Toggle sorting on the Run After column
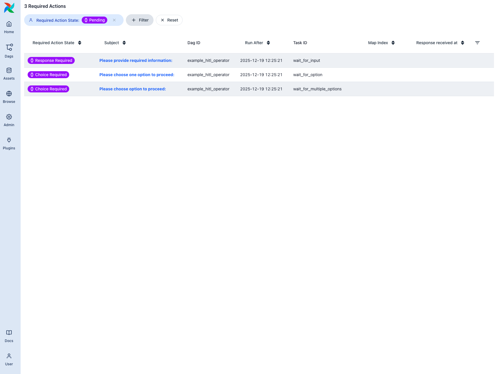This screenshot has height=374, width=496. click(x=268, y=43)
